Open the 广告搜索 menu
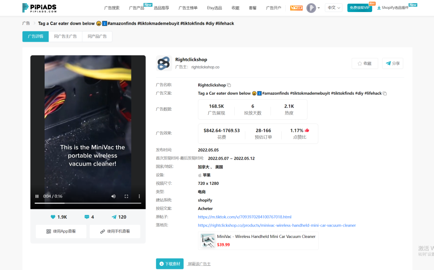 click(x=112, y=8)
